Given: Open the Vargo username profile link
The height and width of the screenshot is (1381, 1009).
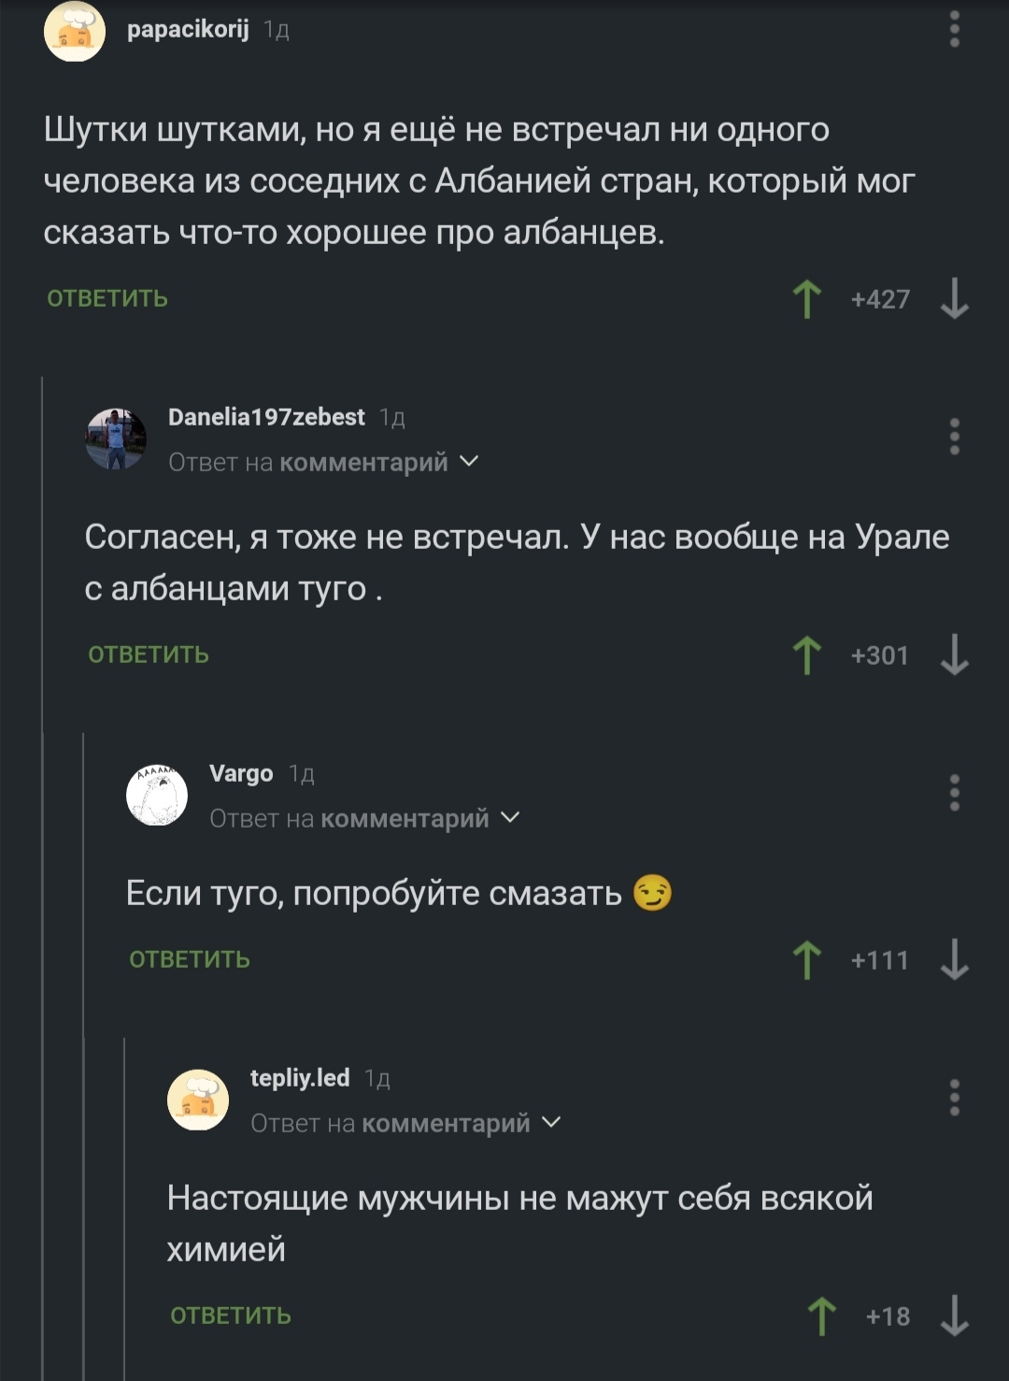Looking at the screenshot, I should tap(241, 774).
